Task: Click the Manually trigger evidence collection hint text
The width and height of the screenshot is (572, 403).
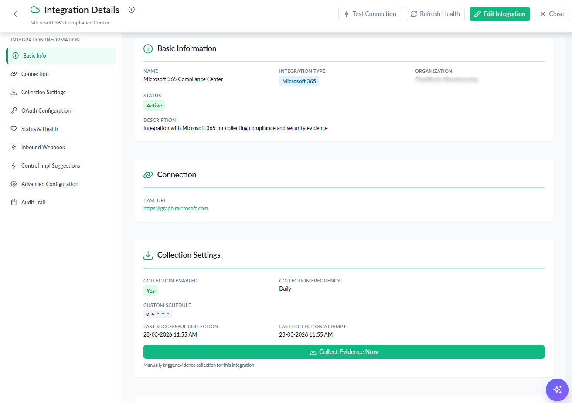Action: pyautogui.click(x=199, y=365)
